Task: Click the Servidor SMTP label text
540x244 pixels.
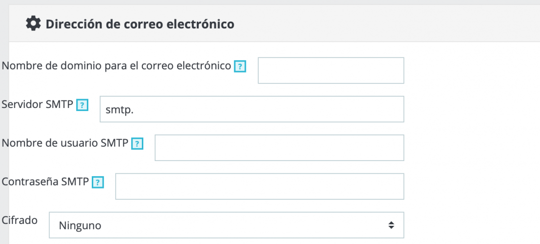Action: (37, 105)
